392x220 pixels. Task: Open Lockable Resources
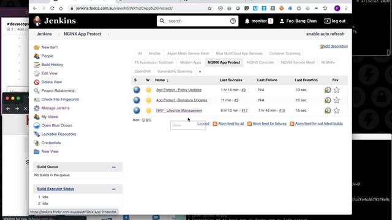pyautogui.click(x=59, y=134)
